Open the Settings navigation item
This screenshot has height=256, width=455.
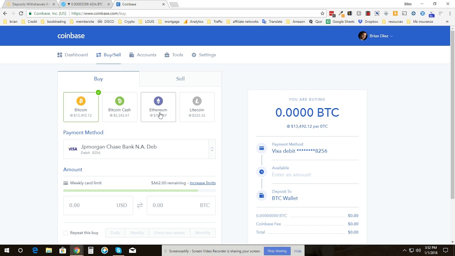pyautogui.click(x=204, y=55)
